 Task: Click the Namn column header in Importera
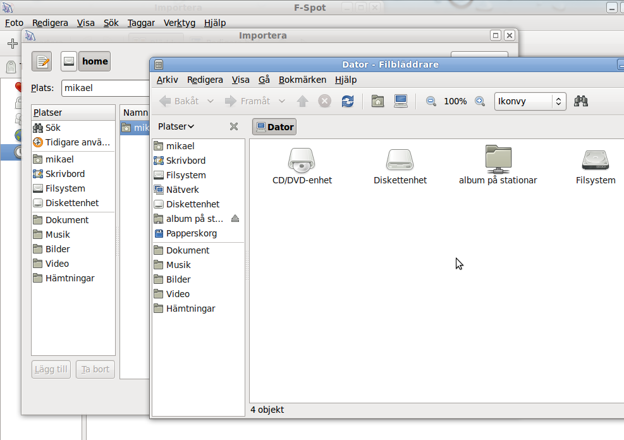pyautogui.click(x=135, y=113)
